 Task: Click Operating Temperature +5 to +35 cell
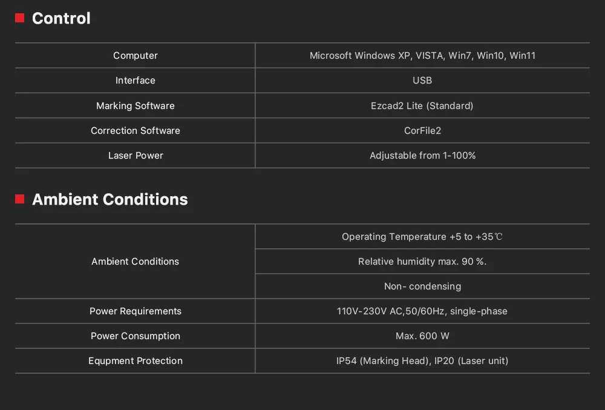tap(422, 237)
